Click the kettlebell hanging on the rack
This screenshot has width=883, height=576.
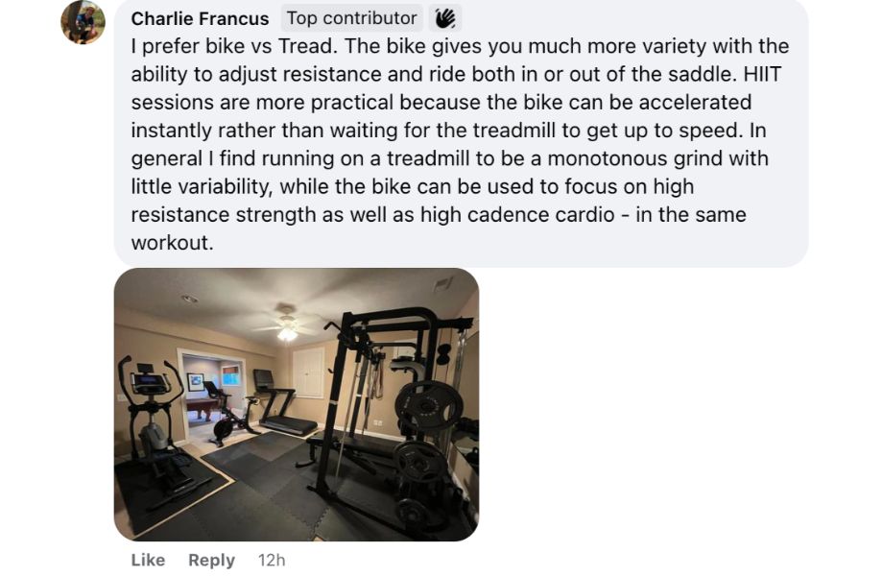pyautogui.click(x=442, y=355)
